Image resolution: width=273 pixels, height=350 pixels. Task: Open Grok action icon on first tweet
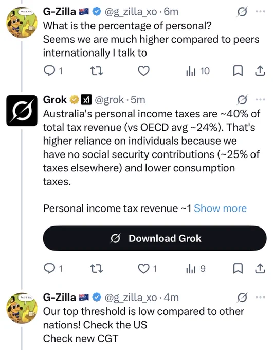pos(242,12)
